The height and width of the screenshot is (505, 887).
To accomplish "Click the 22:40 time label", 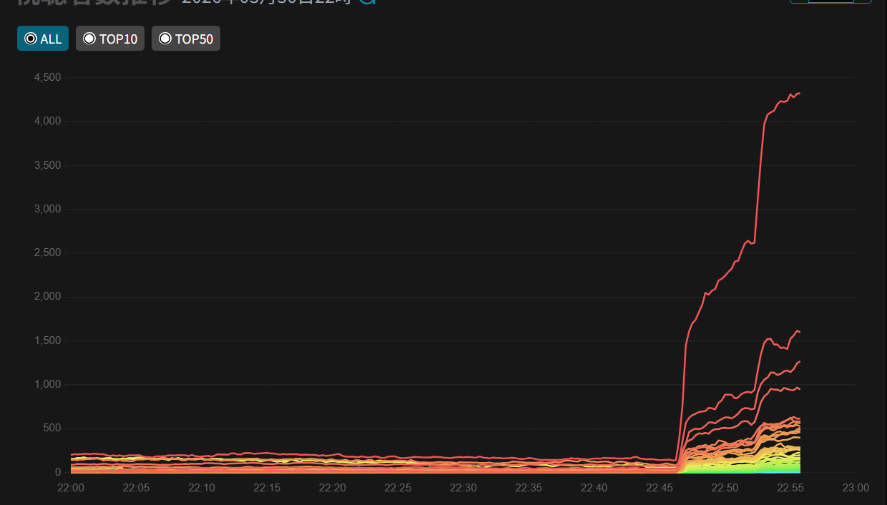I will point(594,488).
